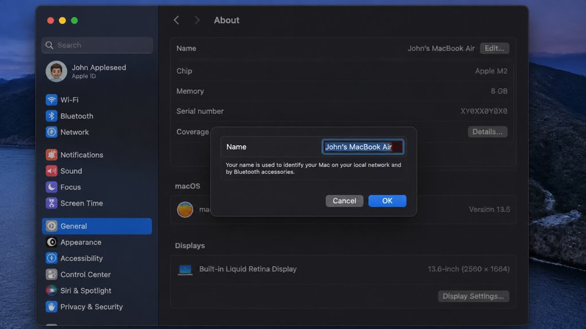Click the Siri & Spotlight icon

click(x=52, y=291)
